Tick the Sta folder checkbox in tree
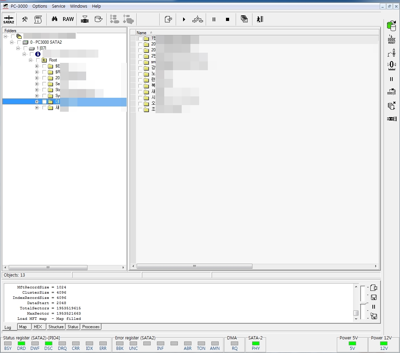This screenshot has width=400, height=353. (44, 90)
